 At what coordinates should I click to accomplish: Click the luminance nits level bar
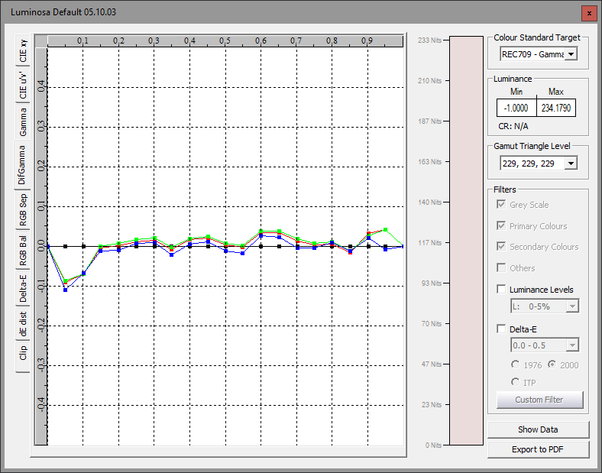click(x=467, y=241)
